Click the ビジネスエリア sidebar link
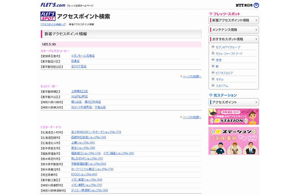297x195 pixels. 224,73
